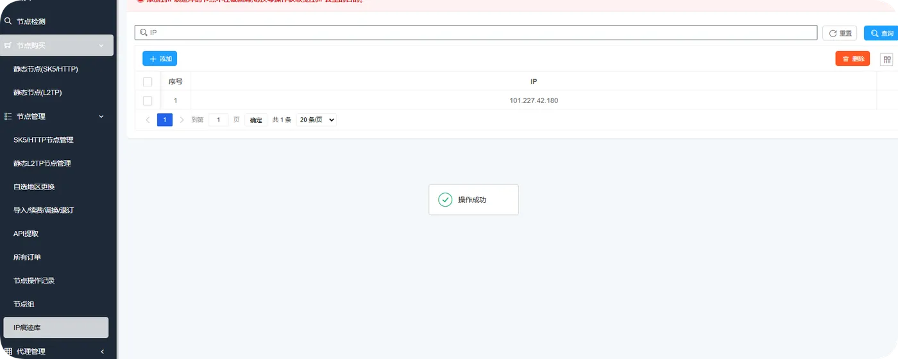Click the previous page arrow
This screenshot has height=359, width=898.
click(x=148, y=120)
